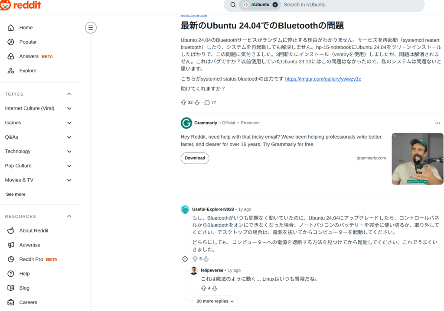Open comments via the speech bubble icon
Screen dimensions: 444x311
[207, 103]
